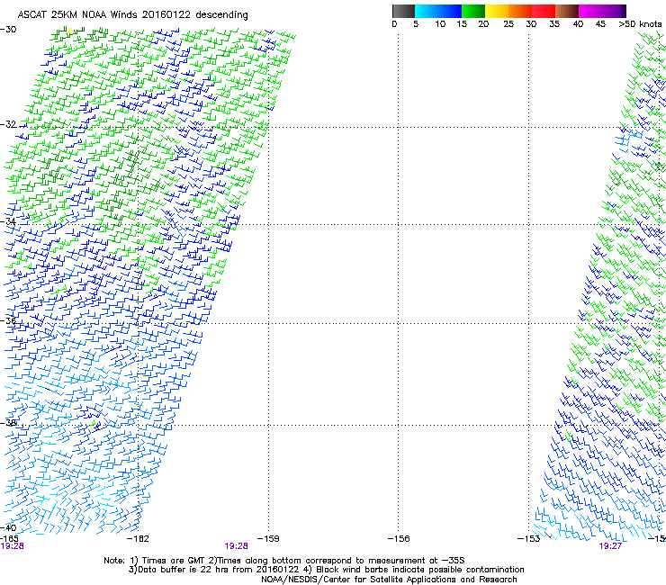Click the red 30–35 knot color segment

tap(544, 11)
